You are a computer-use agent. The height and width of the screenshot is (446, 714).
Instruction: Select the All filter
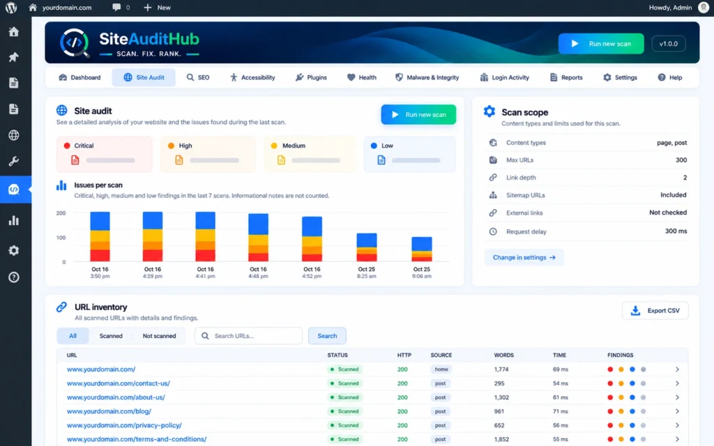pyautogui.click(x=73, y=336)
